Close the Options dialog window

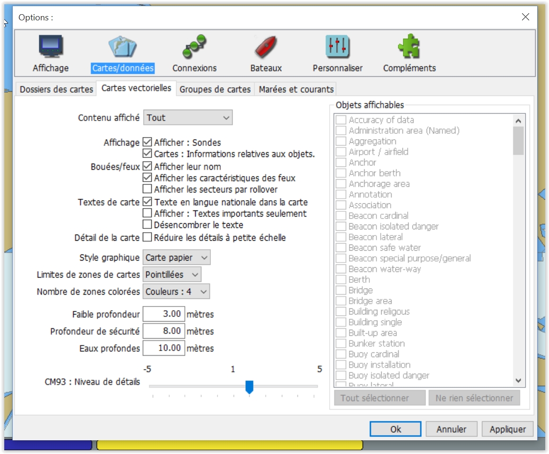point(525,17)
